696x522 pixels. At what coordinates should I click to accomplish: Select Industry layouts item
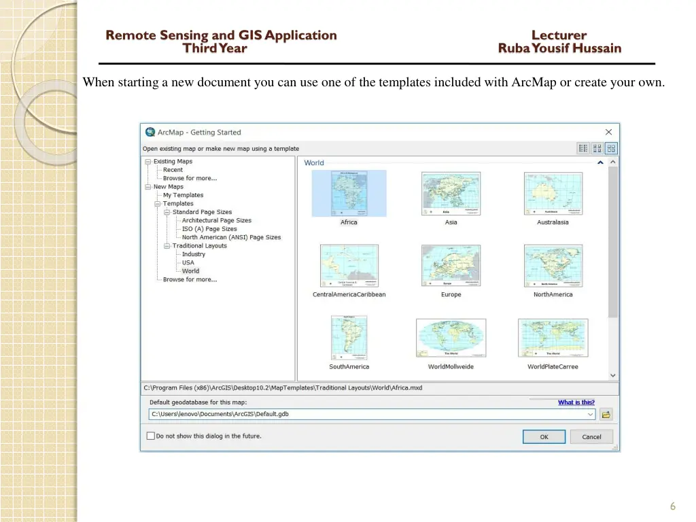click(x=194, y=254)
